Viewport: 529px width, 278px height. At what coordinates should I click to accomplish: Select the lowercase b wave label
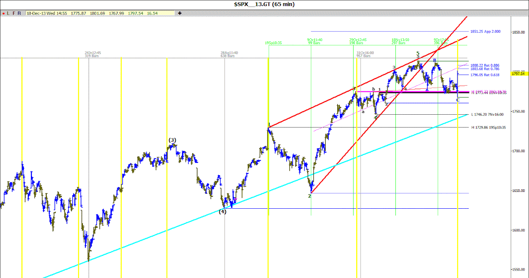pos(373,89)
